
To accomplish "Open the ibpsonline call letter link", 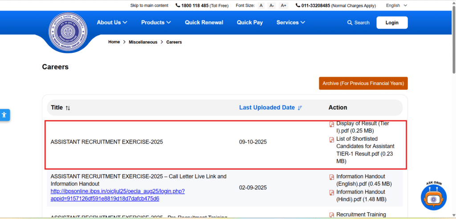I will pyautogui.click(x=118, y=195).
